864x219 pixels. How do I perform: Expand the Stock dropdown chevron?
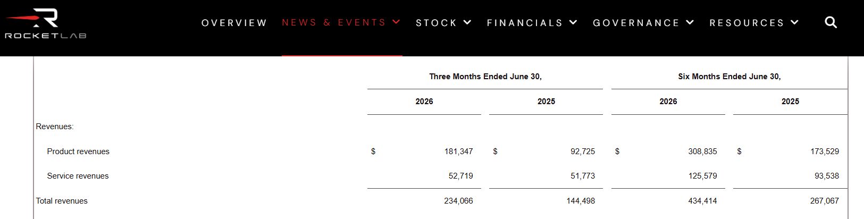pyautogui.click(x=467, y=22)
